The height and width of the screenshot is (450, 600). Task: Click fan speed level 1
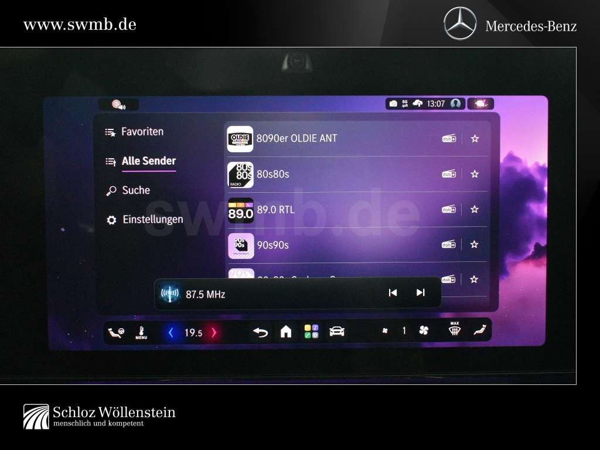click(404, 330)
